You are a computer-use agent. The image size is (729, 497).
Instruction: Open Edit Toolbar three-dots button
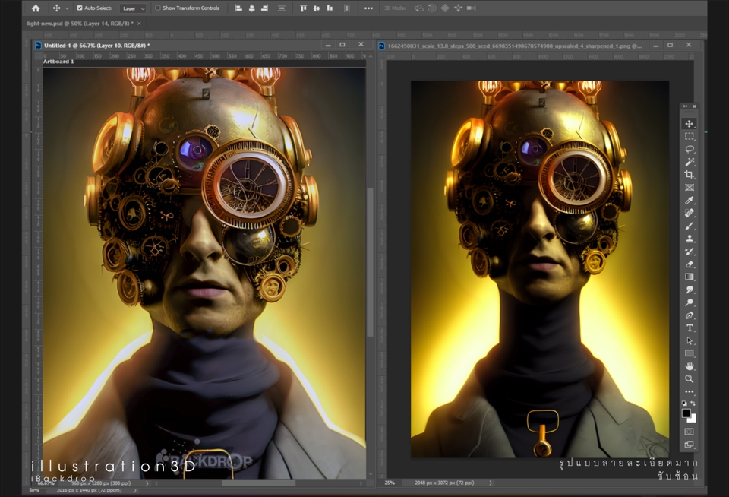(689, 391)
